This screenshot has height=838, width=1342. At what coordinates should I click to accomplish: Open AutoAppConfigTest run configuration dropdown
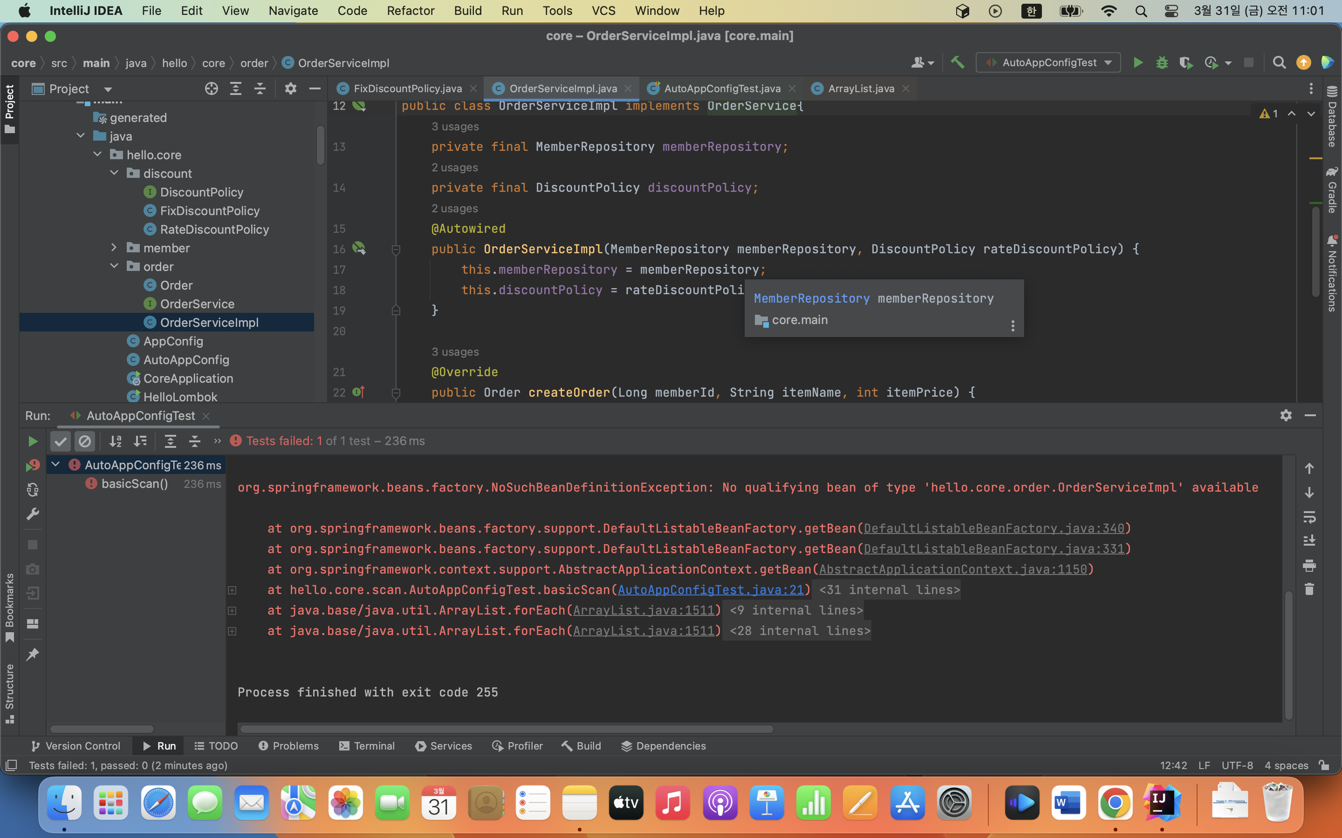point(1048,63)
